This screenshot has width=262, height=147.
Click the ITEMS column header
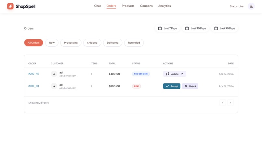click(94, 63)
